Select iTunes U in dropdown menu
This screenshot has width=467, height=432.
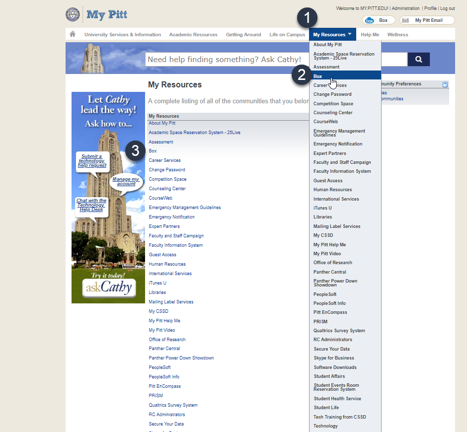[x=322, y=208]
